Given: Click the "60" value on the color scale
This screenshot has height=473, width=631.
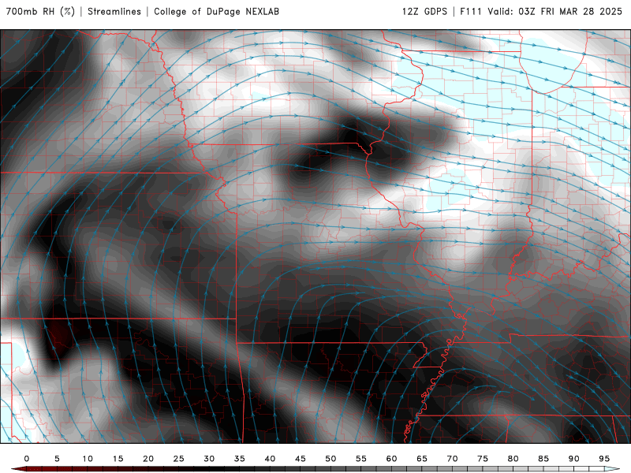Looking at the screenshot, I should point(391,459).
